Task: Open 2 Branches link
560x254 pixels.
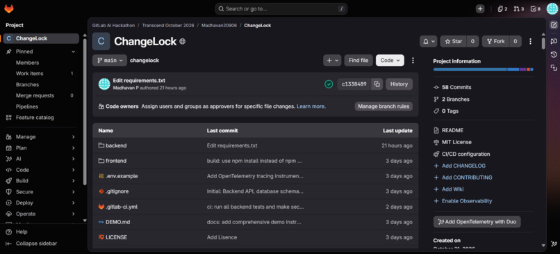Action: [455, 99]
